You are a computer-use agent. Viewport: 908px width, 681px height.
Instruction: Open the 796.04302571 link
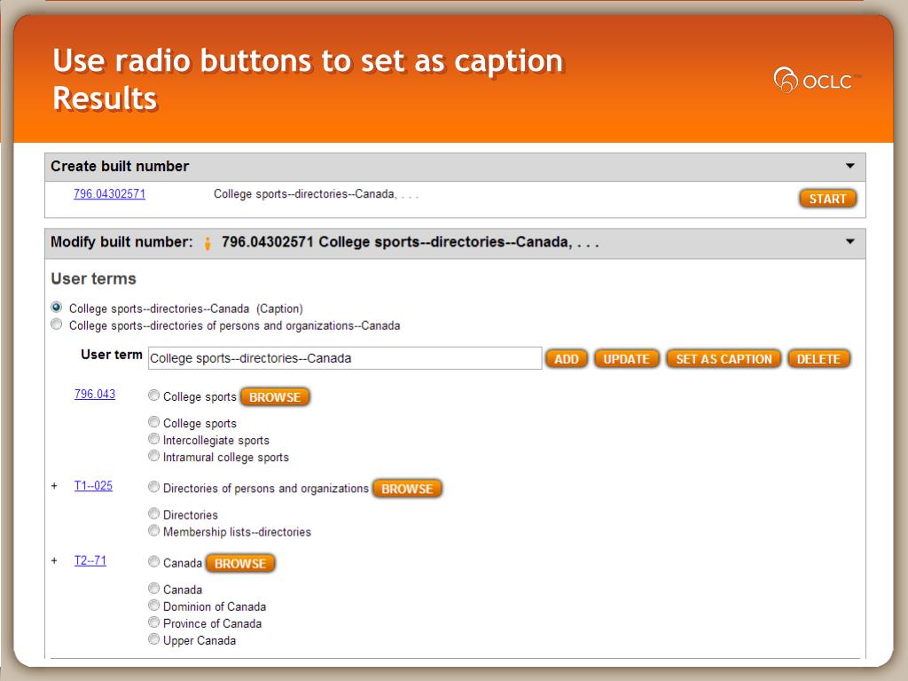coord(109,194)
